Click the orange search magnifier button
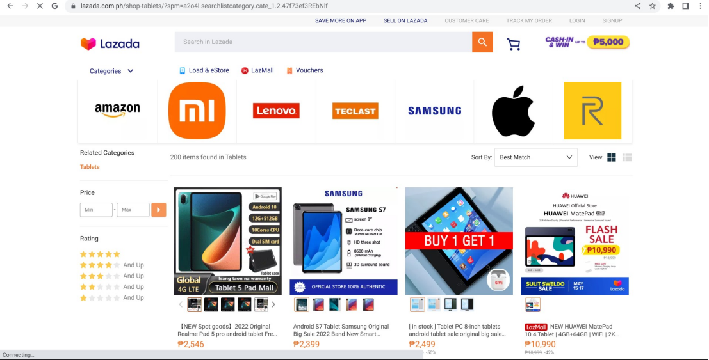The image size is (709, 360). tap(482, 42)
